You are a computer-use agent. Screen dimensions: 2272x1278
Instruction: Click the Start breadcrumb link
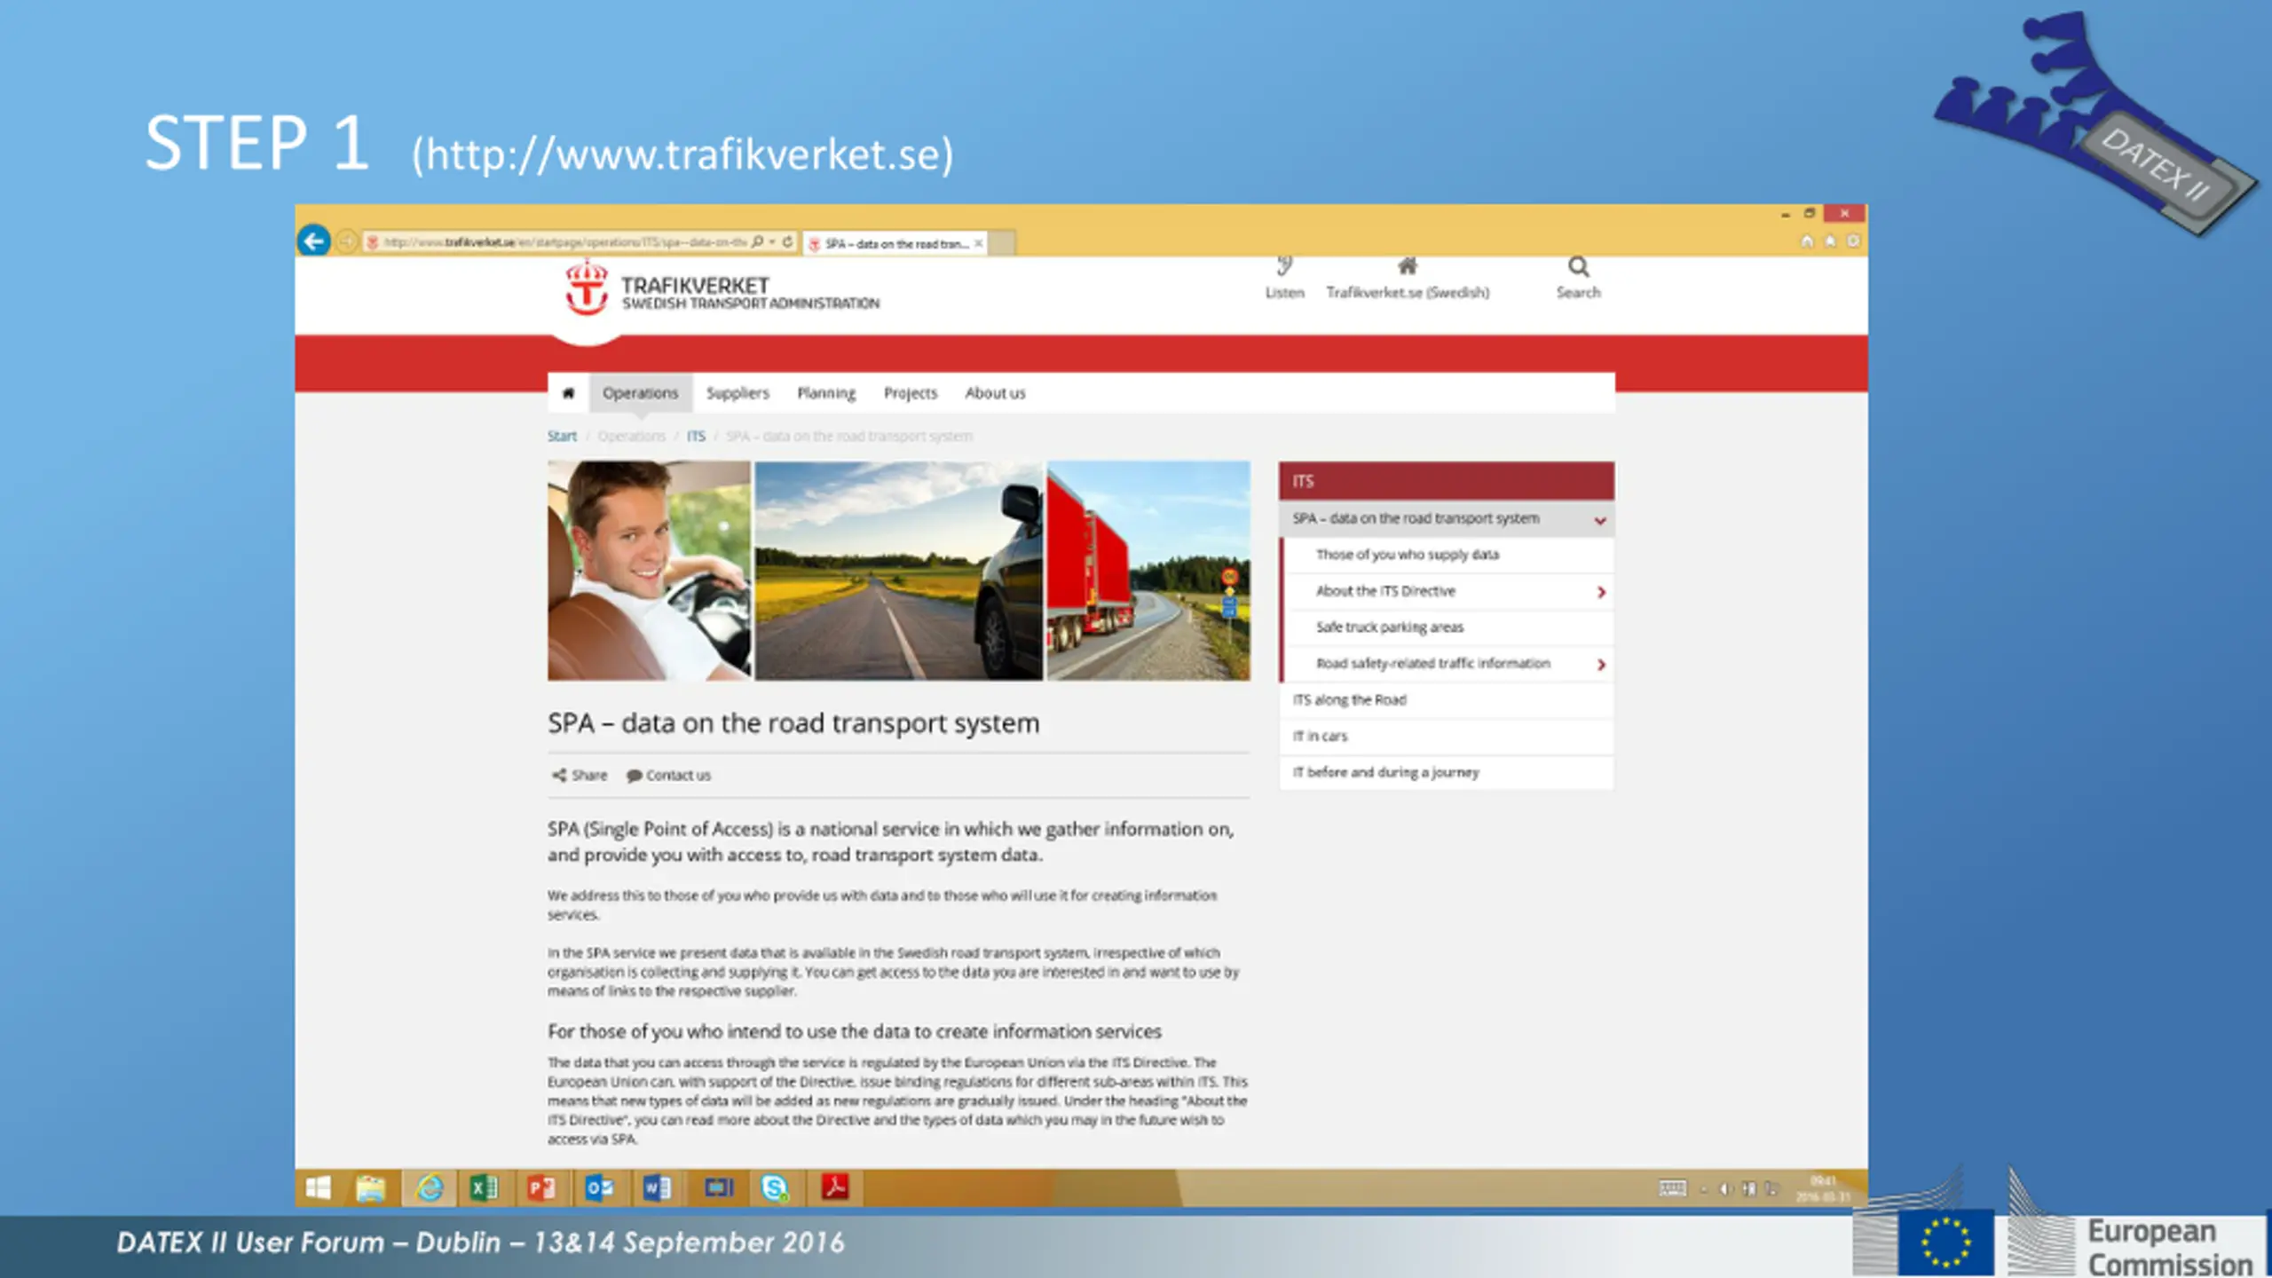point(562,437)
